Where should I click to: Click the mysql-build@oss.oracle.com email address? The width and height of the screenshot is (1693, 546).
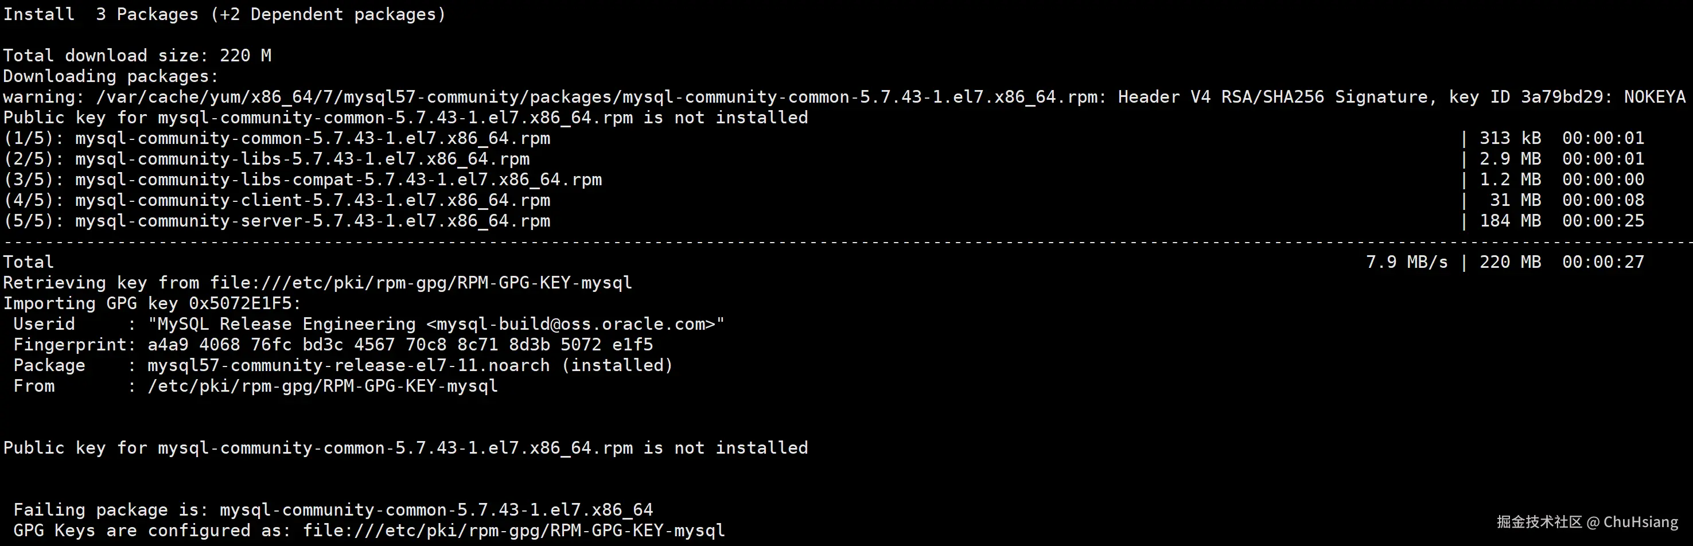click(570, 324)
